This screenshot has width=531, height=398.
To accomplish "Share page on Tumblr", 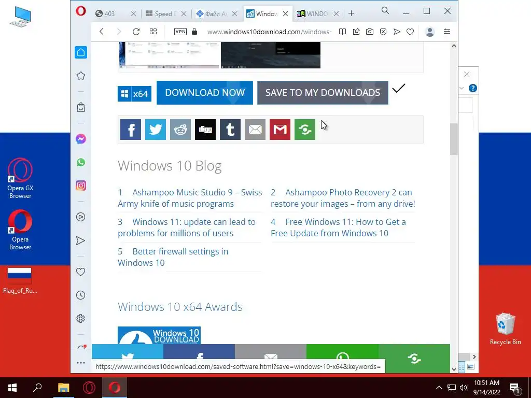I will 230,130.
